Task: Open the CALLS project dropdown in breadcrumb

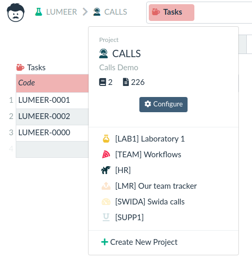Action: coord(110,12)
